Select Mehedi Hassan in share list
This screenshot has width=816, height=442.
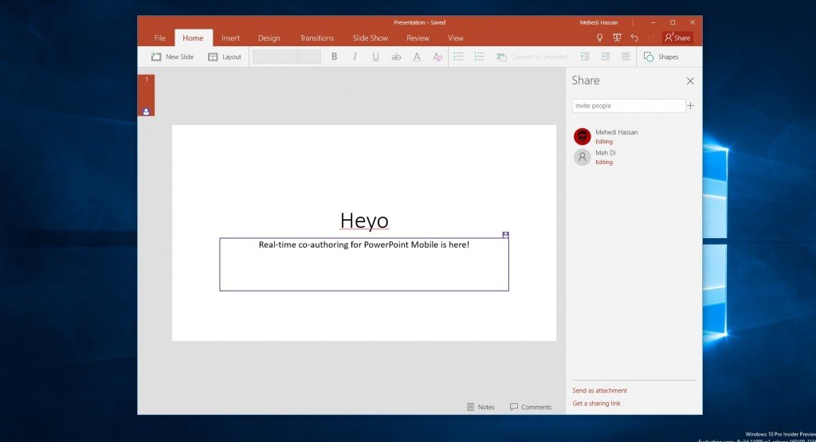634,136
